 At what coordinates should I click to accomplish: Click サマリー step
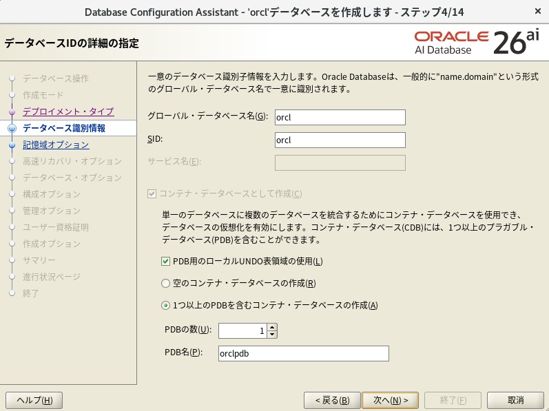tap(39, 260)
